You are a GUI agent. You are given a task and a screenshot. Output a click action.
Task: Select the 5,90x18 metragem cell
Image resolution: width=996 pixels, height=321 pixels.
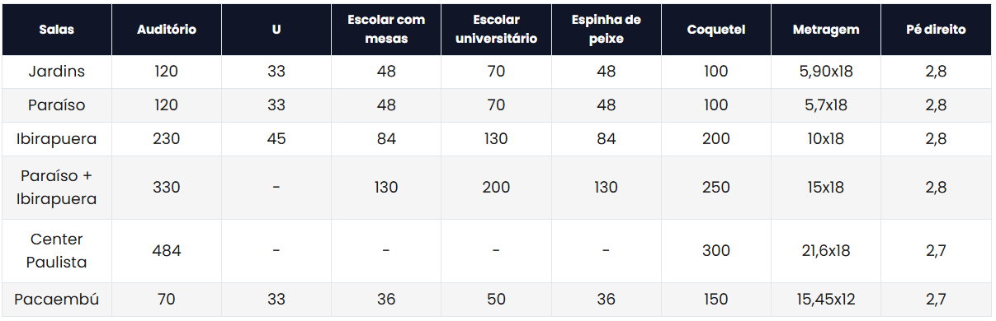coord(825,72)
